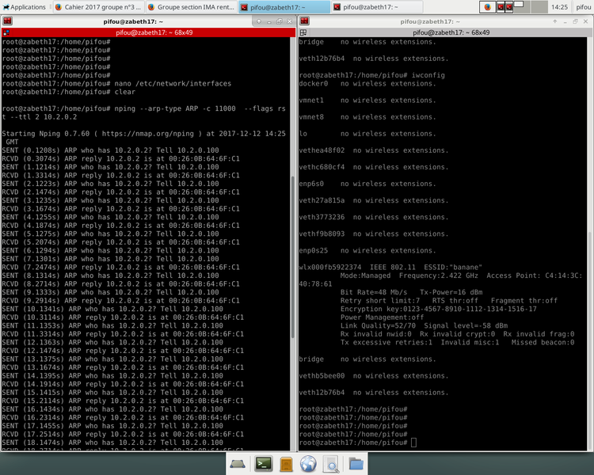This screenshot has height=475, width=594.
Task: Open the File Manager drawer icon
Action: (287, 464)
